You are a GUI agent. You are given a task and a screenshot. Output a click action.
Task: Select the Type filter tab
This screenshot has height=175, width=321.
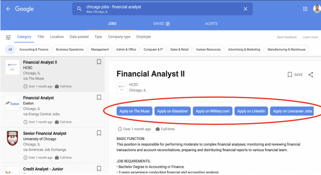[x=98, y=37]
